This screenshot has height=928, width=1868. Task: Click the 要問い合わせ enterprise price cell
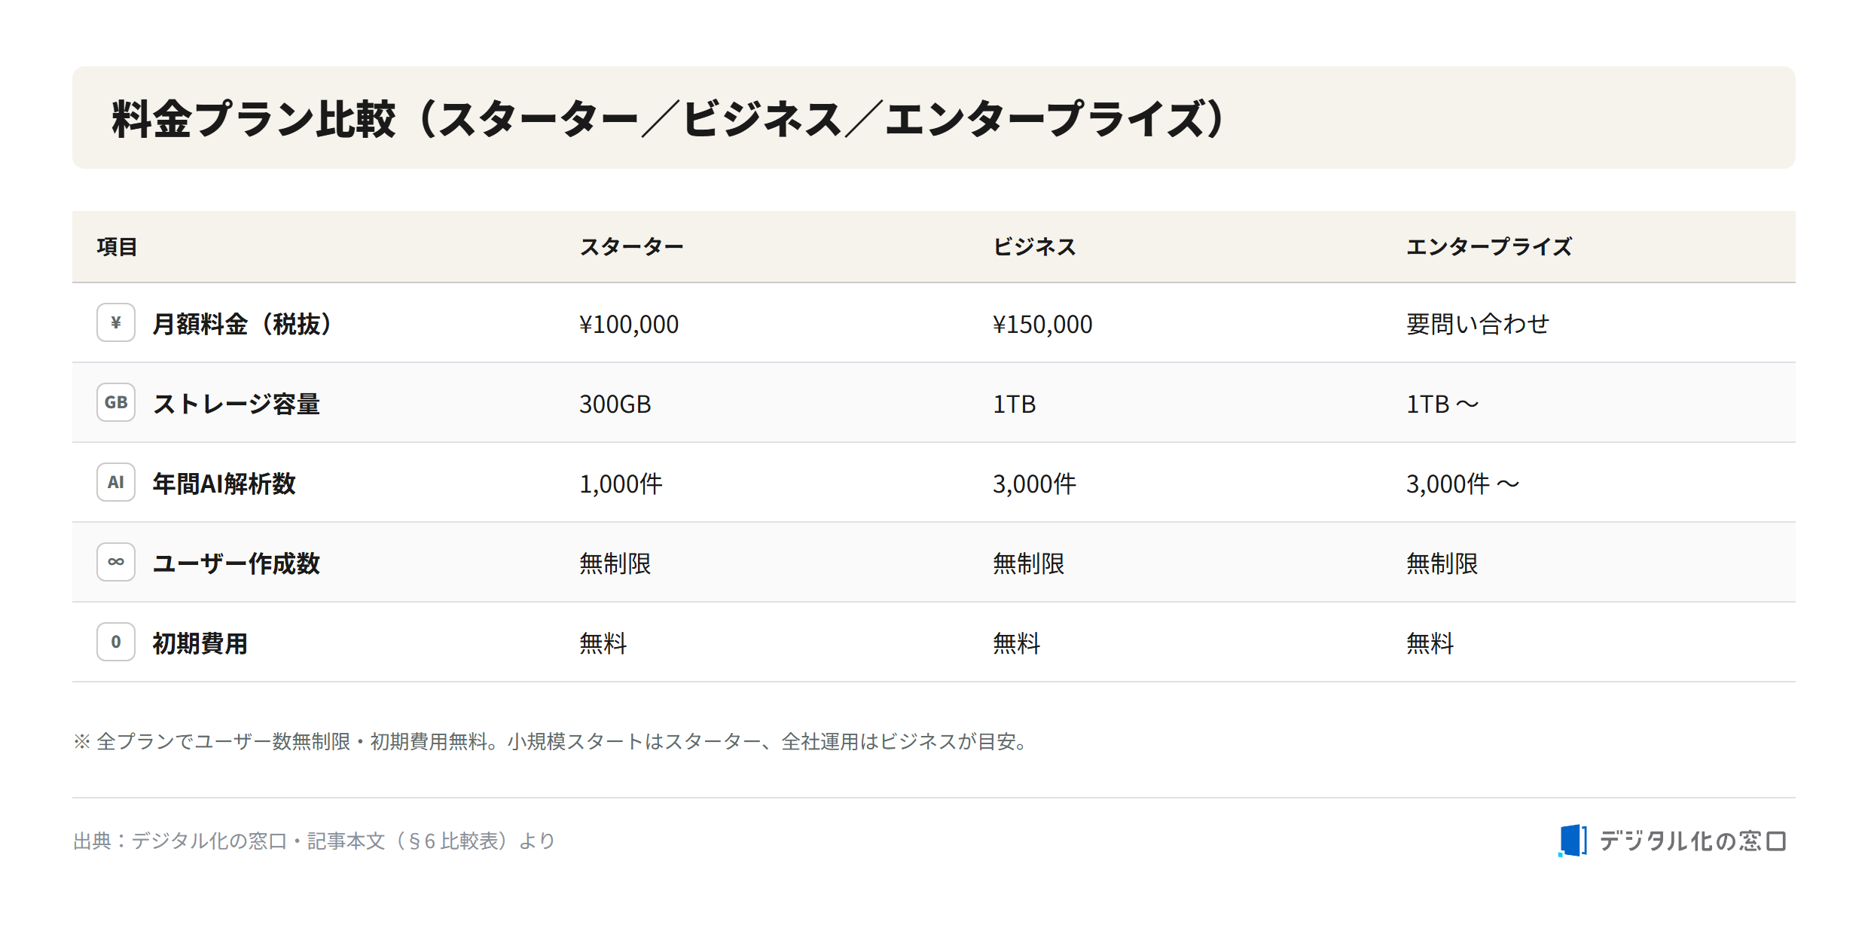tap(1478, 324)
